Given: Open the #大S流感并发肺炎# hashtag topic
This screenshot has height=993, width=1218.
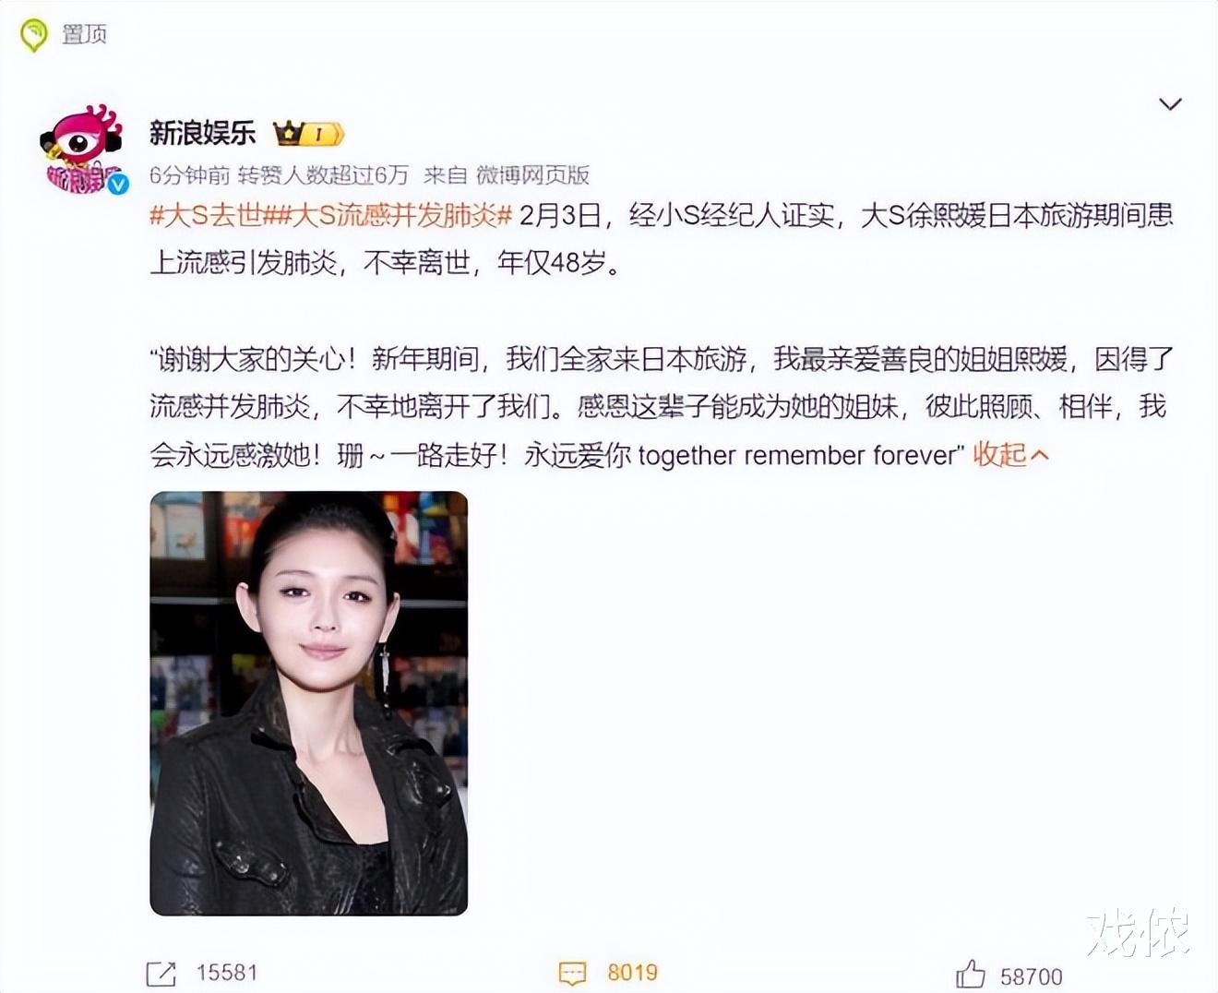Looking at the screenshot, I should 388,215.
